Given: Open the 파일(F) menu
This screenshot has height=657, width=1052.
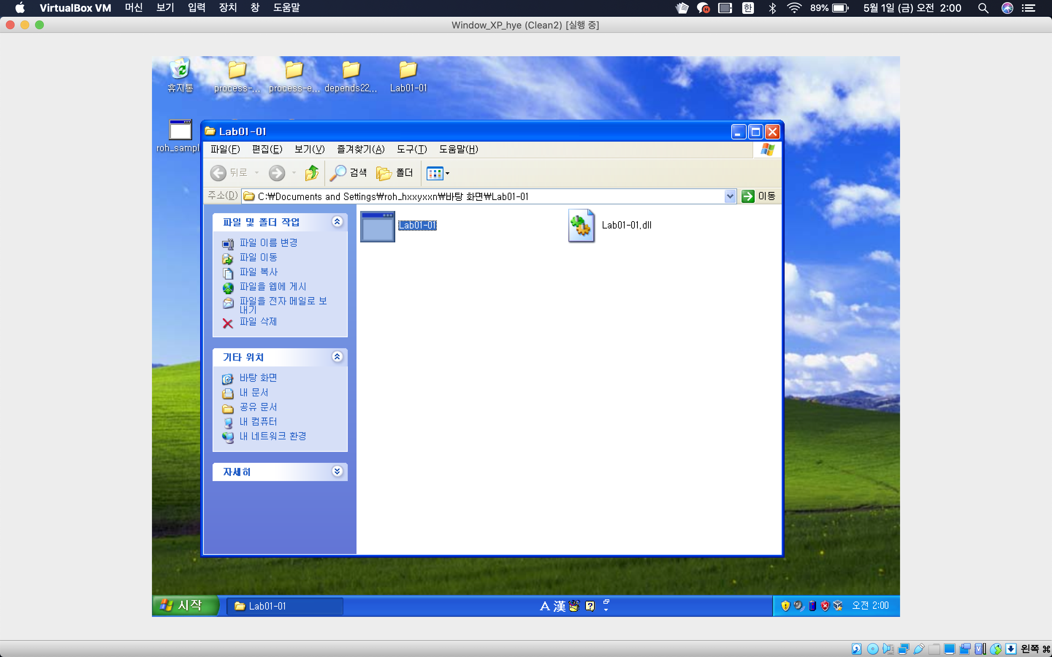Looking at the screenshot, I should tap(225, 150).
